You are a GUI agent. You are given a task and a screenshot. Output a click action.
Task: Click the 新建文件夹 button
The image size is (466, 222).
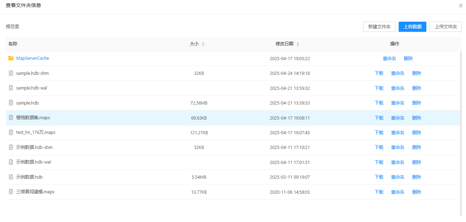tap(379, 27)
